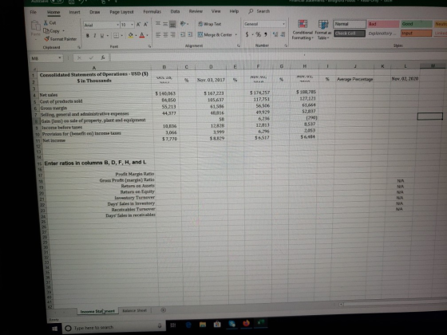447x335 pixels.
Task: Click the ribbon Search box
Action: (259, 11)
